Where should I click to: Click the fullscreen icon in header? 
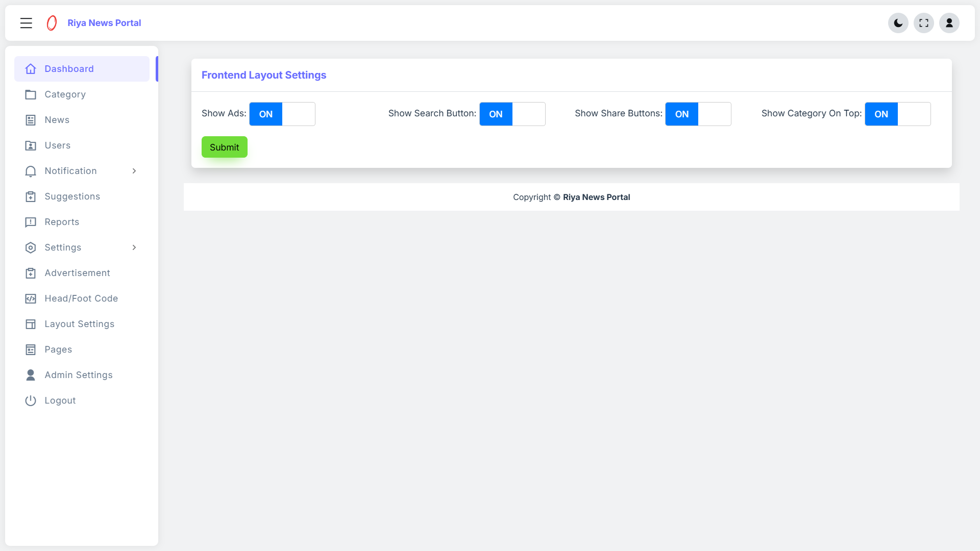coord(923,23)
